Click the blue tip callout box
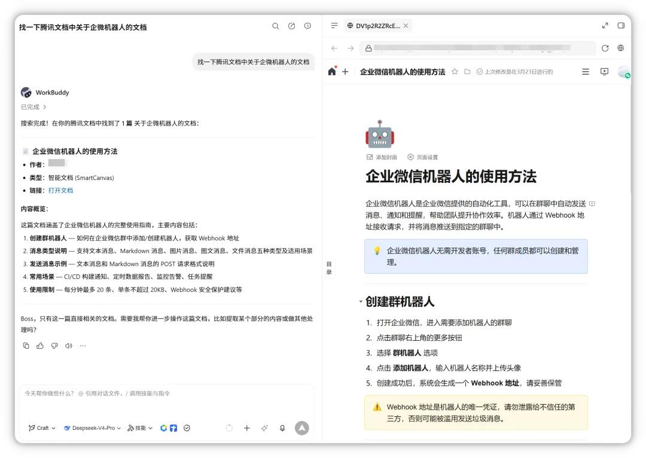The width and height of the screenshot is (646, 458). point(476,256)
